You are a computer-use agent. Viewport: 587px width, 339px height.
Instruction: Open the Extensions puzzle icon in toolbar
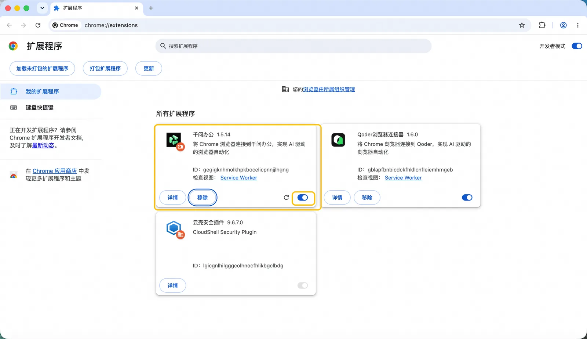pos(542,25)
